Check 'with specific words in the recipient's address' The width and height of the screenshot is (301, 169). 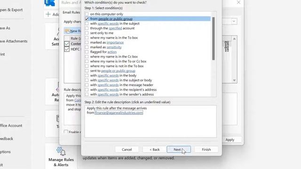tap(87, 90)
